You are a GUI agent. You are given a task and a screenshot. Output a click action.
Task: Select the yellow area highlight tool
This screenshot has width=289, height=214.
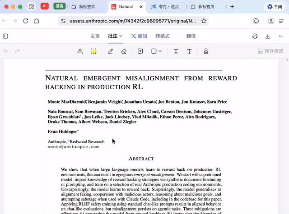(x=93, y=51)
